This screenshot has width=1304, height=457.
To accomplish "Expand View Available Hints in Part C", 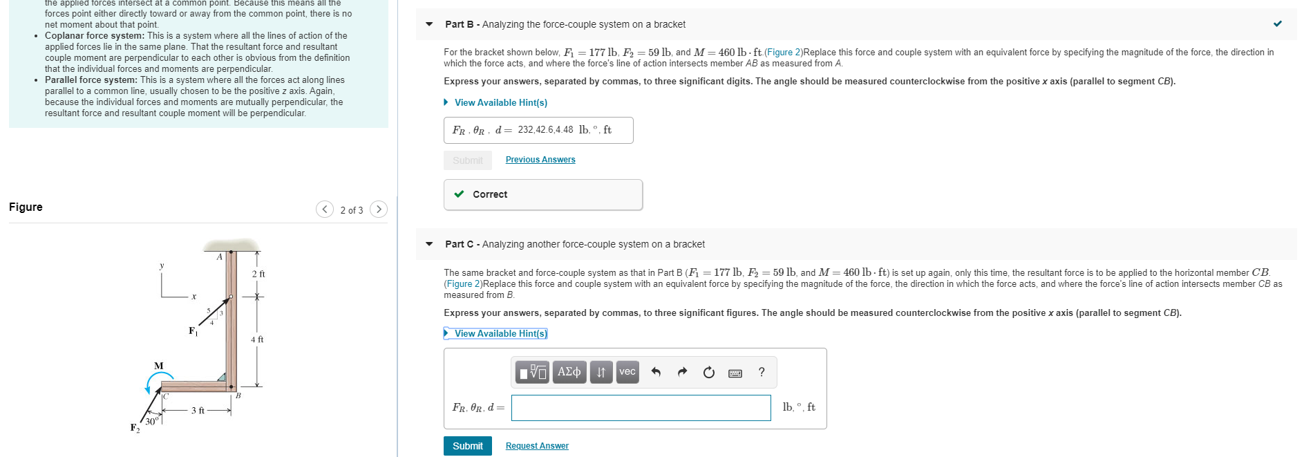I will [499, 333].
